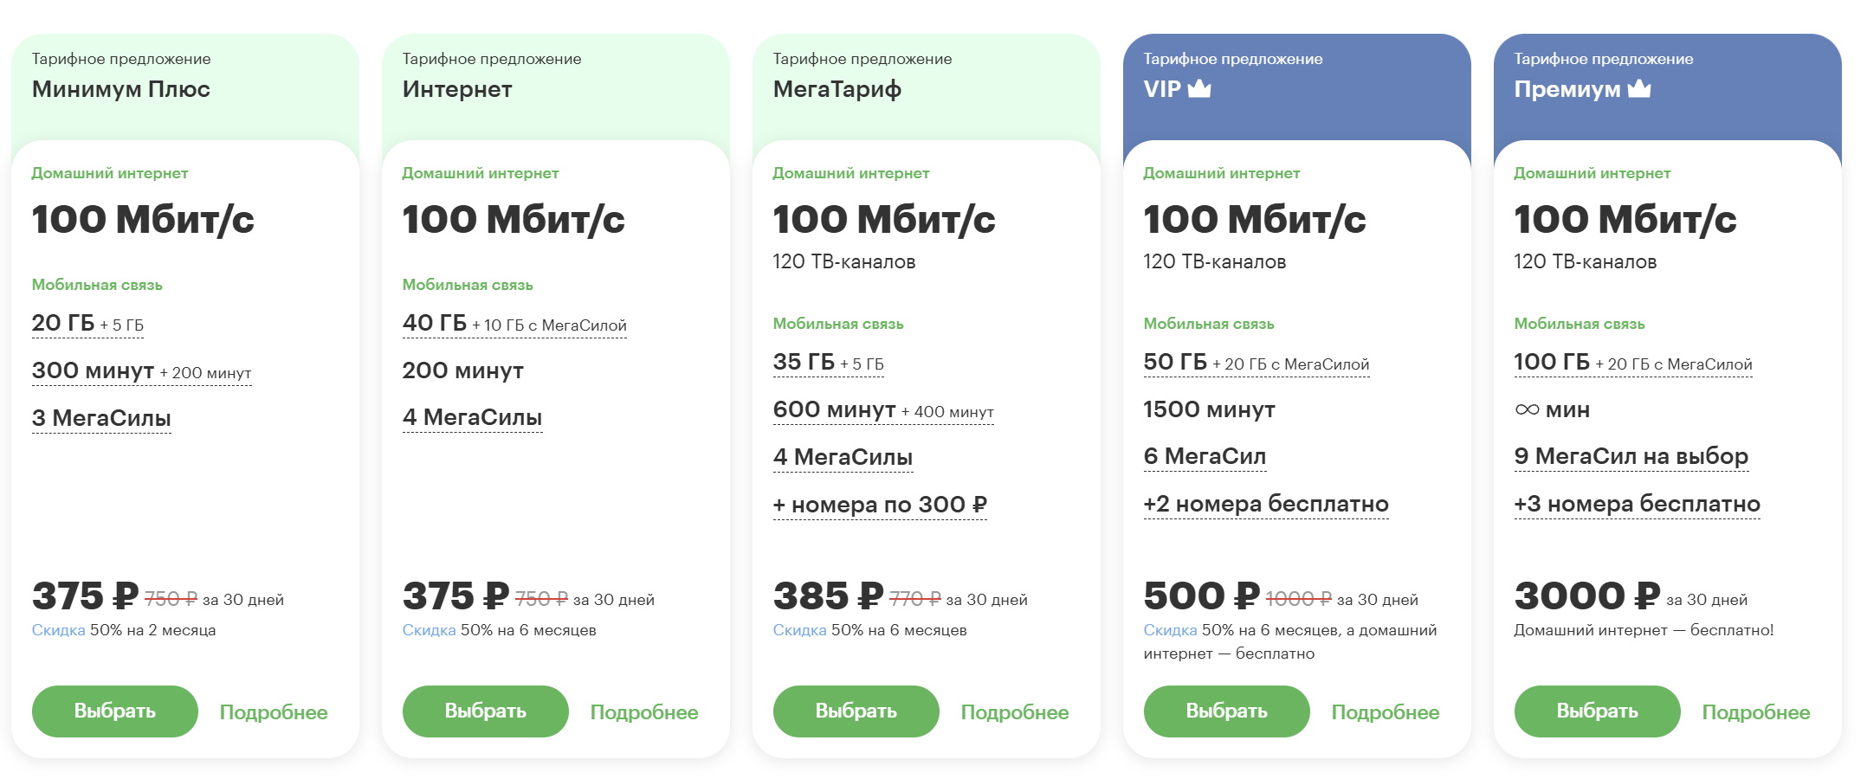Screen dimensions: 1867x779
Task: Open Подробнее for МегаТариф
Action: pos(1015,712)
